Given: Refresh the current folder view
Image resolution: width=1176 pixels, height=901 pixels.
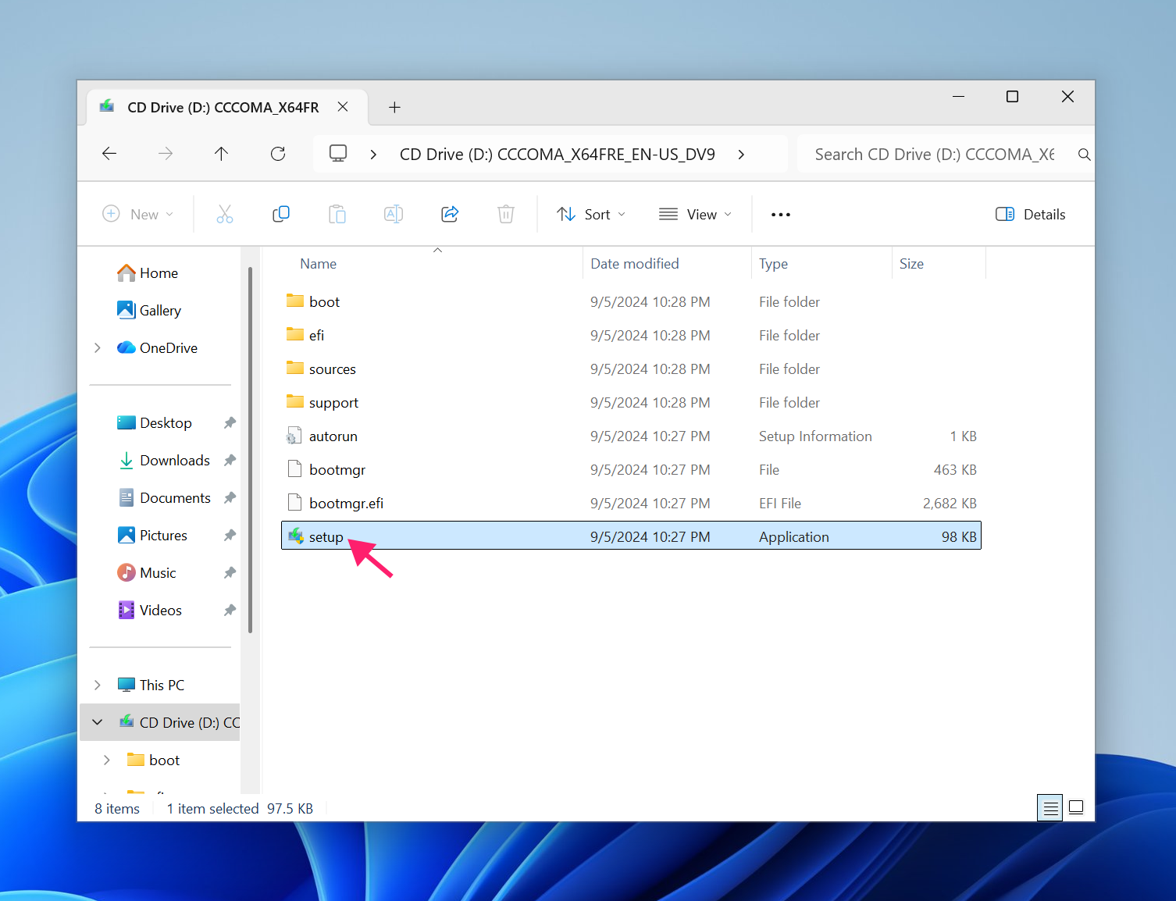Looking at the screenshot, I should [278, 154].
